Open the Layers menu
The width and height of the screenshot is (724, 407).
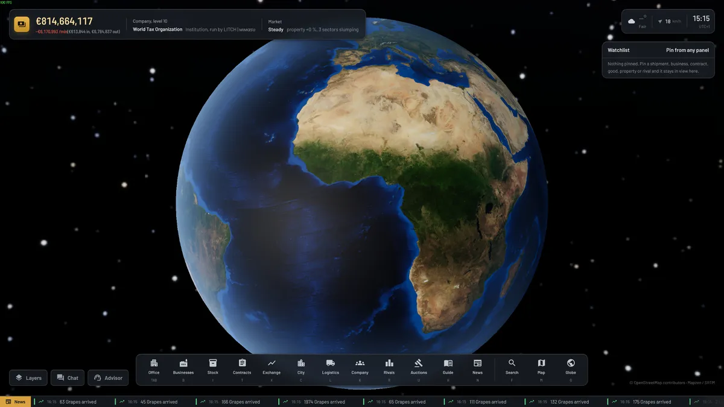click(28, 378)
